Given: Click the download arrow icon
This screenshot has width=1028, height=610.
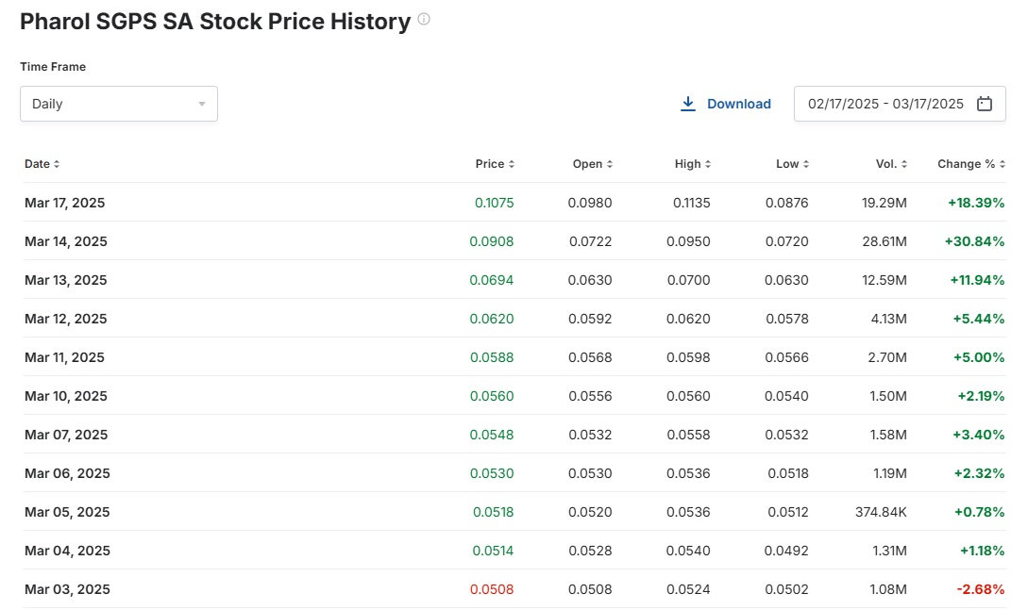Looking at the screenshot, I should (x=688, y=104).
